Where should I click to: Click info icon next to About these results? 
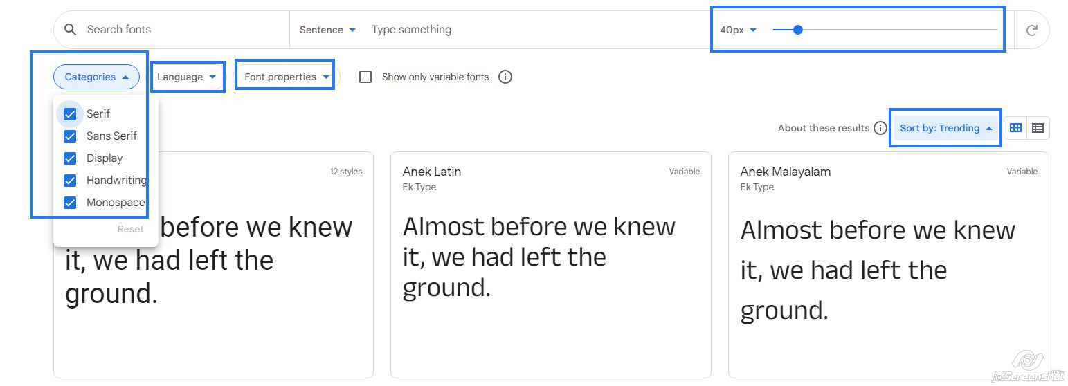tap(880, 128)
